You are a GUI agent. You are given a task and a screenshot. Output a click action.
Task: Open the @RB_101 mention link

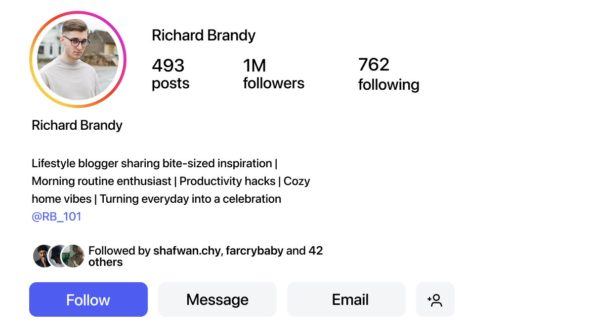[56, 217]
